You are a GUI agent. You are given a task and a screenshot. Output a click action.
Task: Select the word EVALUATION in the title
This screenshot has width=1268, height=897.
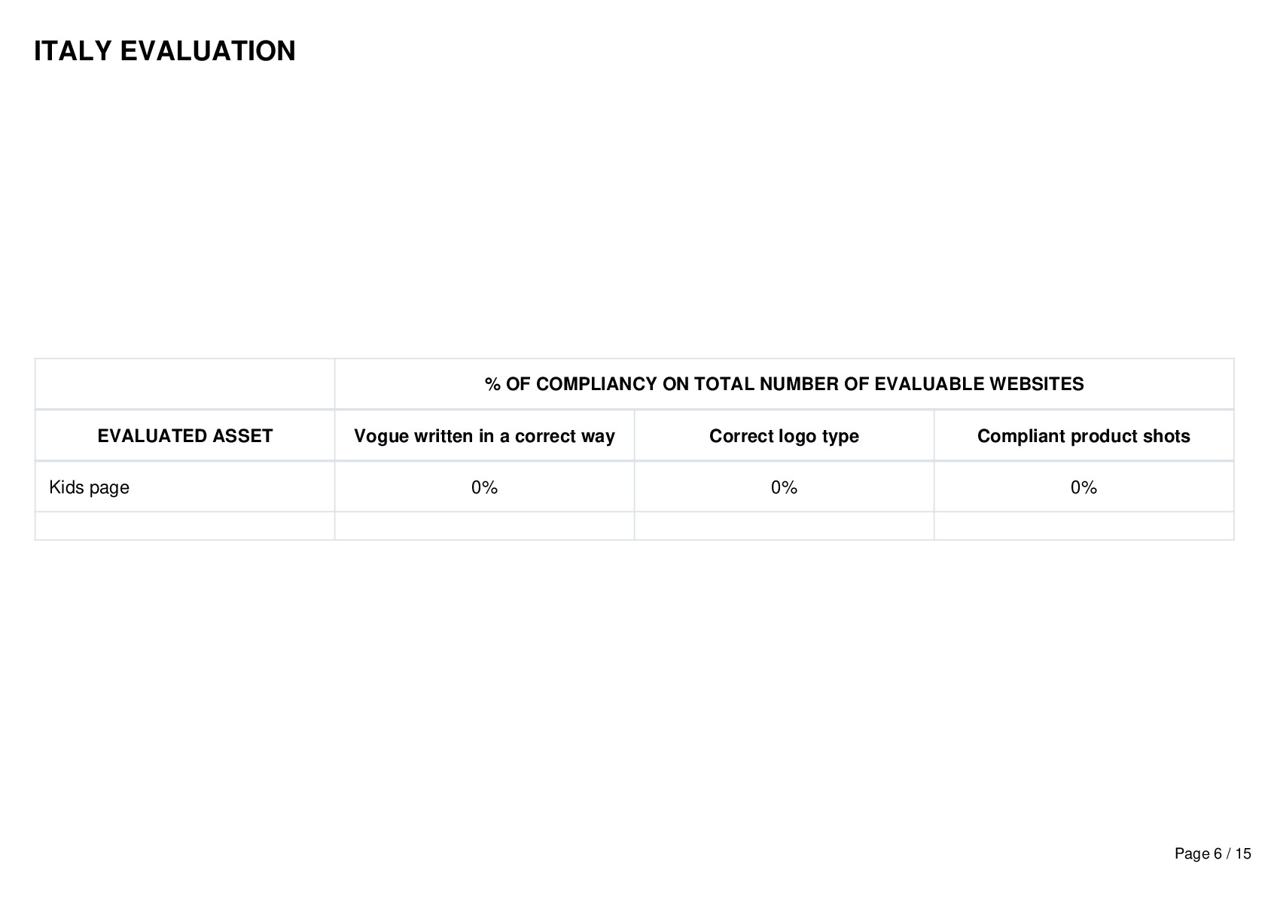click(x=208, y=51)
